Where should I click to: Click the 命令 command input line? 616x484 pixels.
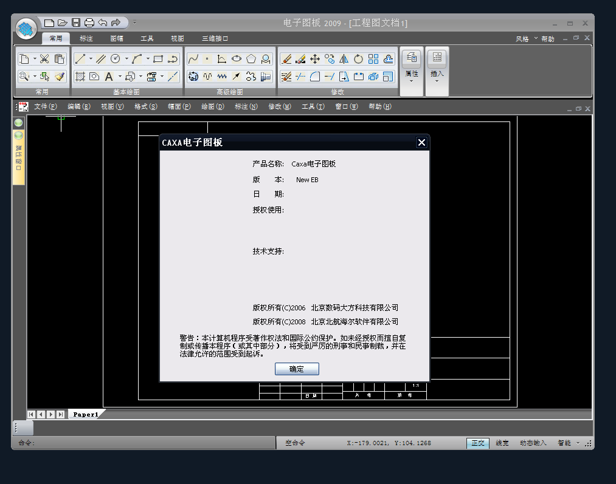click(145, 443)
